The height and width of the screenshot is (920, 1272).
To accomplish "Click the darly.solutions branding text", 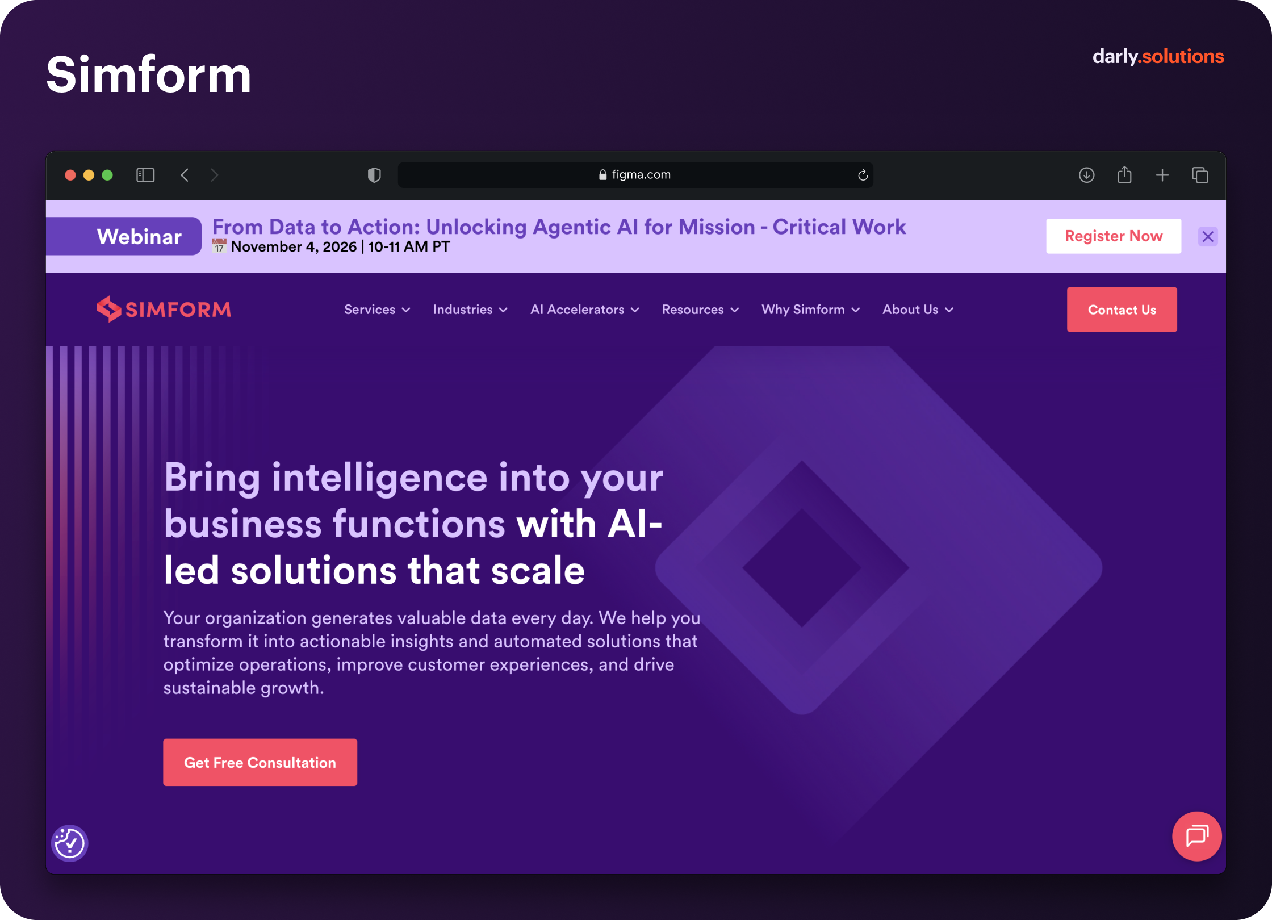I will point(1158,56).
